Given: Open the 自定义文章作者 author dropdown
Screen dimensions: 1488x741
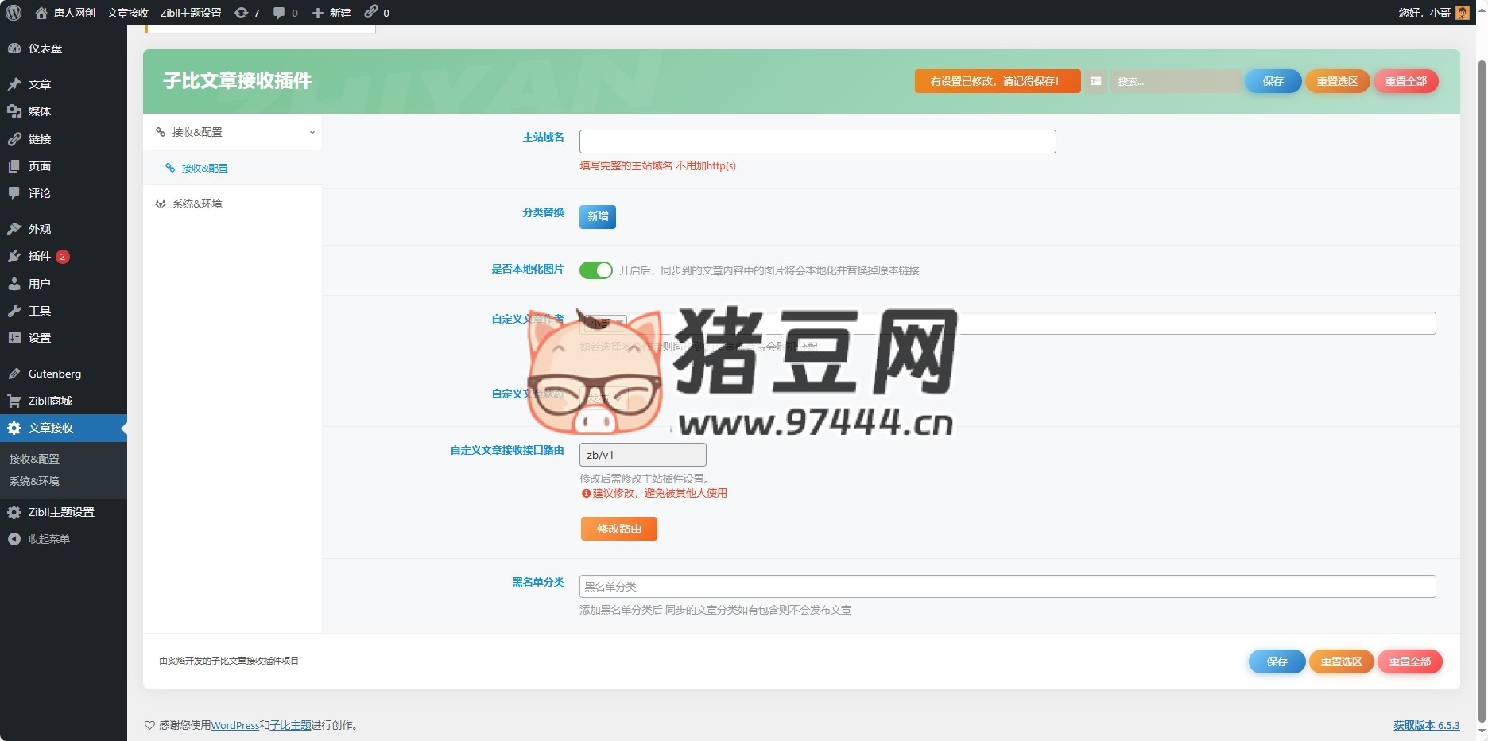Looking at the screenshot, I should 604,323.
